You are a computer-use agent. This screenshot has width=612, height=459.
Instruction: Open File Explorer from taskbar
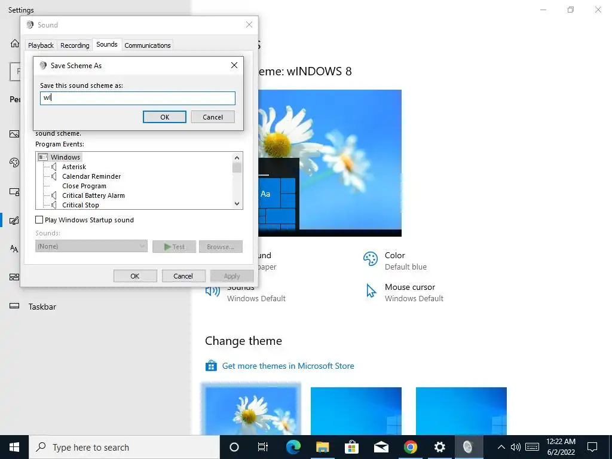[x=322, y=447]
